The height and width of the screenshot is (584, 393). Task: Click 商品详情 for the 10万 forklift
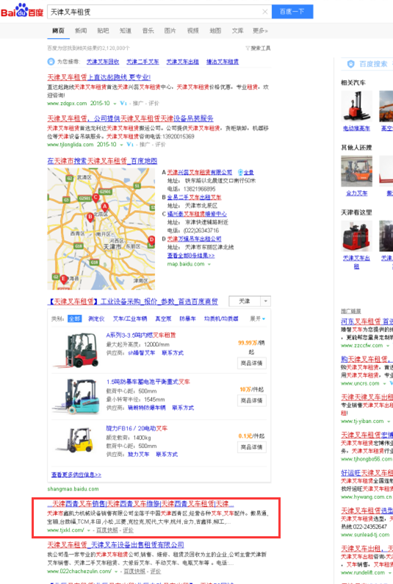tap(252, 400)
